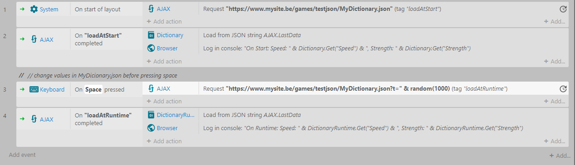Open Add... menu on event 3's right
575x165 pixels.
tap(555, 101)
